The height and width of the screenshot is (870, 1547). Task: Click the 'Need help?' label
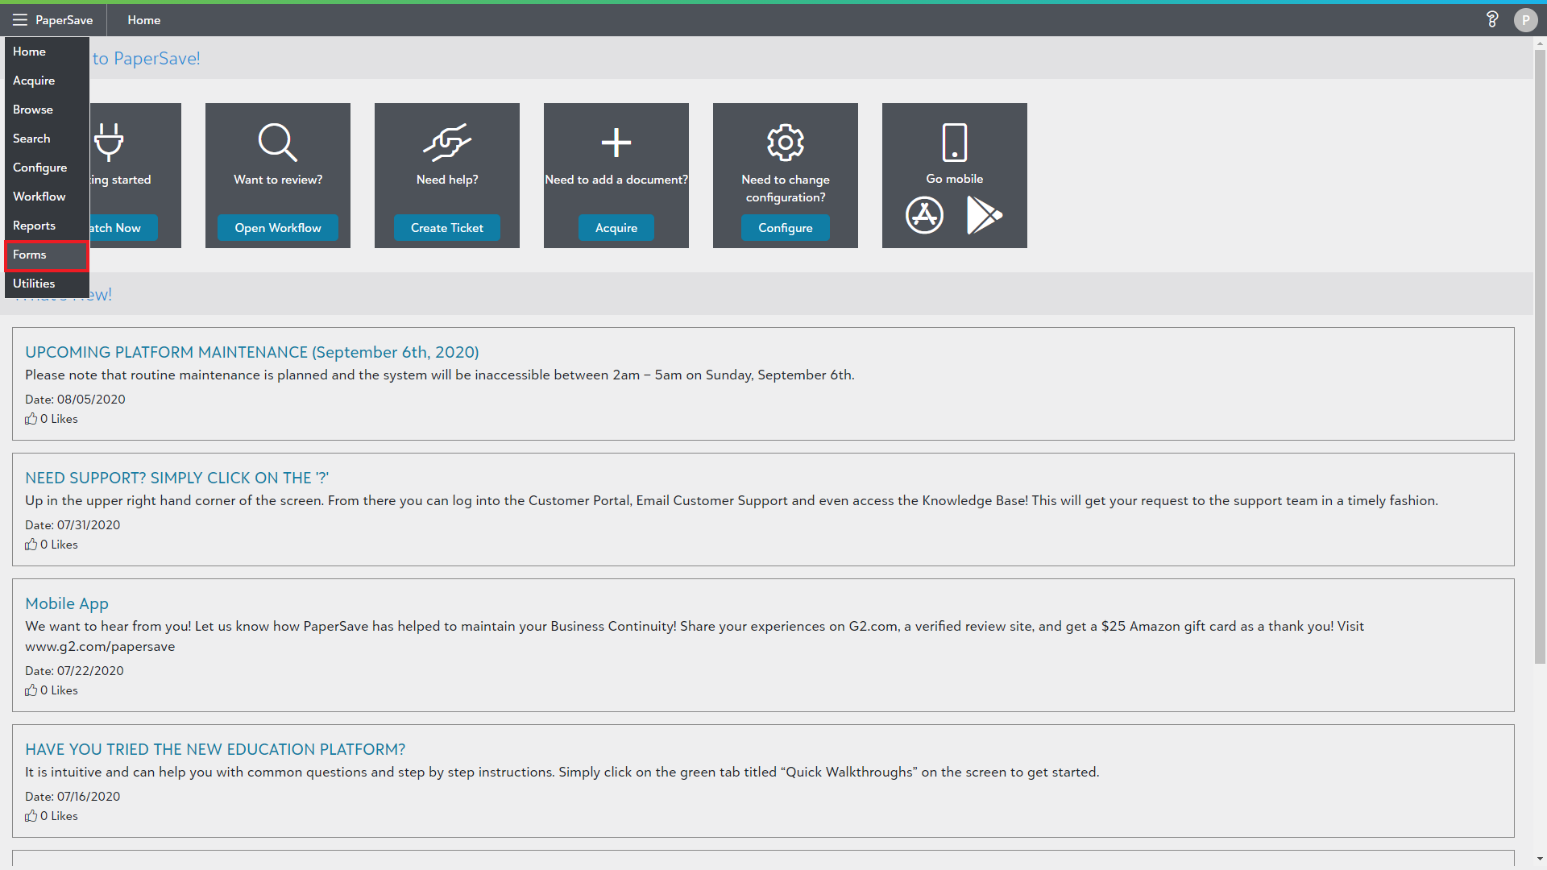(x=447, y=180)
